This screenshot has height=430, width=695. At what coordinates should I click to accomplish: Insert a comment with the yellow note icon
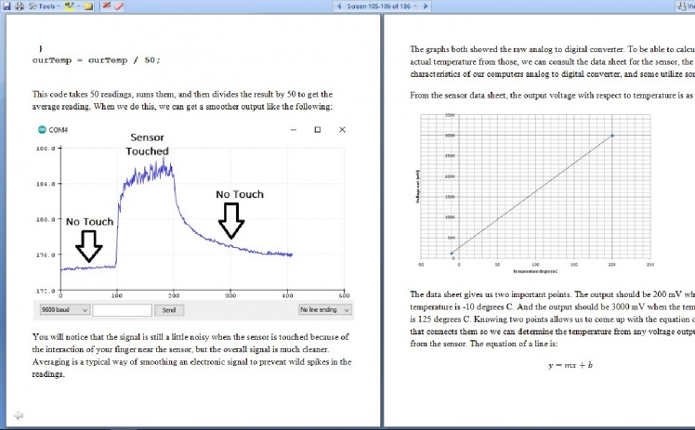pyautogui.click(x=88, y=7)
